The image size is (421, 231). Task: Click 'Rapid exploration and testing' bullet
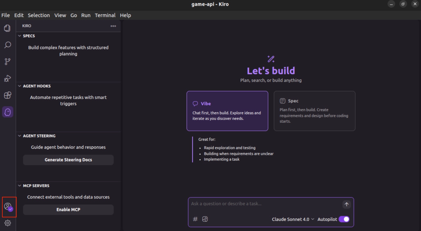pos(230,148)
